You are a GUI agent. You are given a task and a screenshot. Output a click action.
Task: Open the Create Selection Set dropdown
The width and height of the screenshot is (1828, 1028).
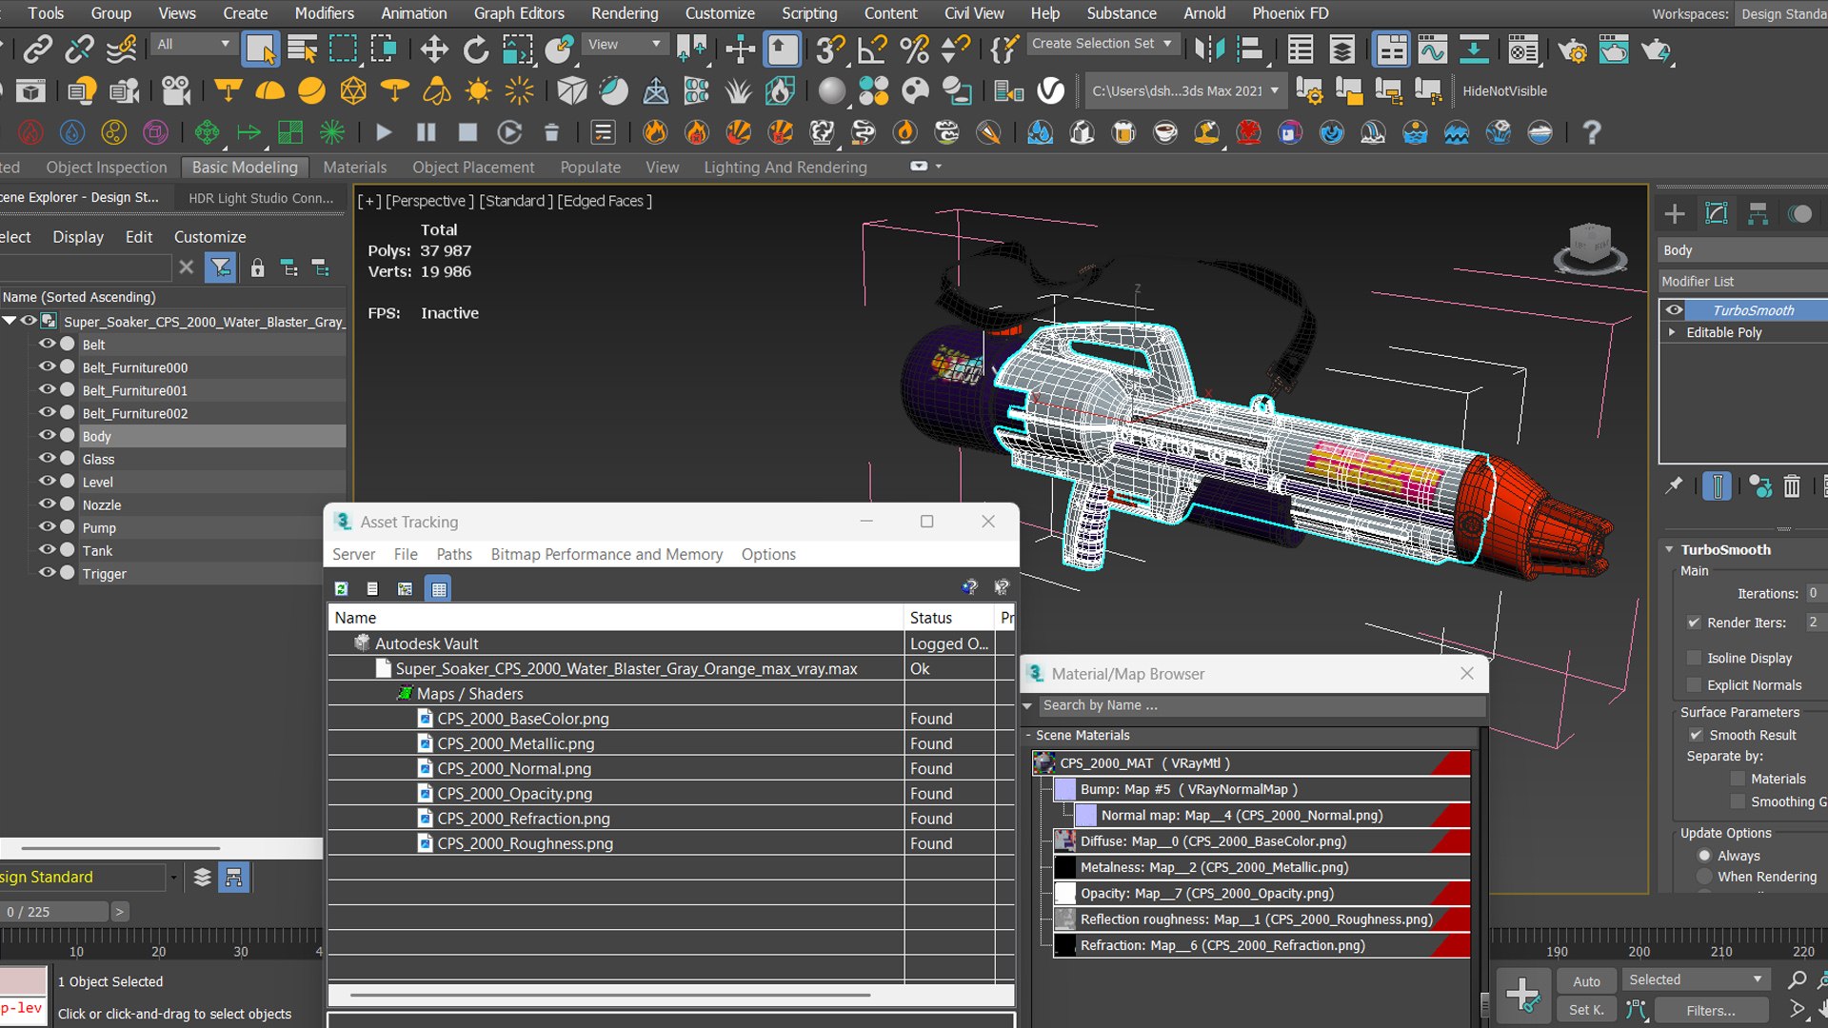(x=1103, y=44)
